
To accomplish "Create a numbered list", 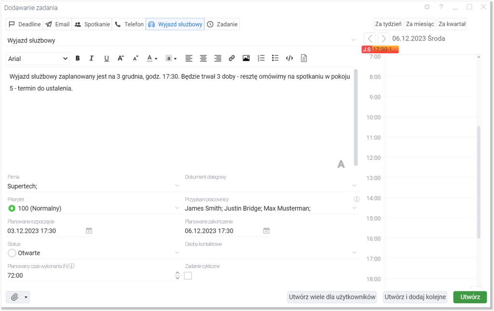I will pos(261,58).
